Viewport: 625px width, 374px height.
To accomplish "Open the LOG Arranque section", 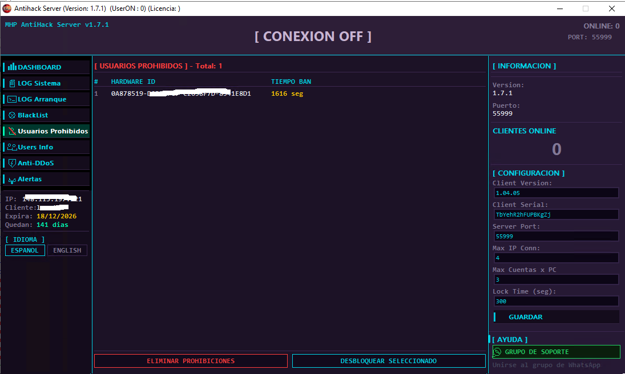I will (x=46, y=99).
